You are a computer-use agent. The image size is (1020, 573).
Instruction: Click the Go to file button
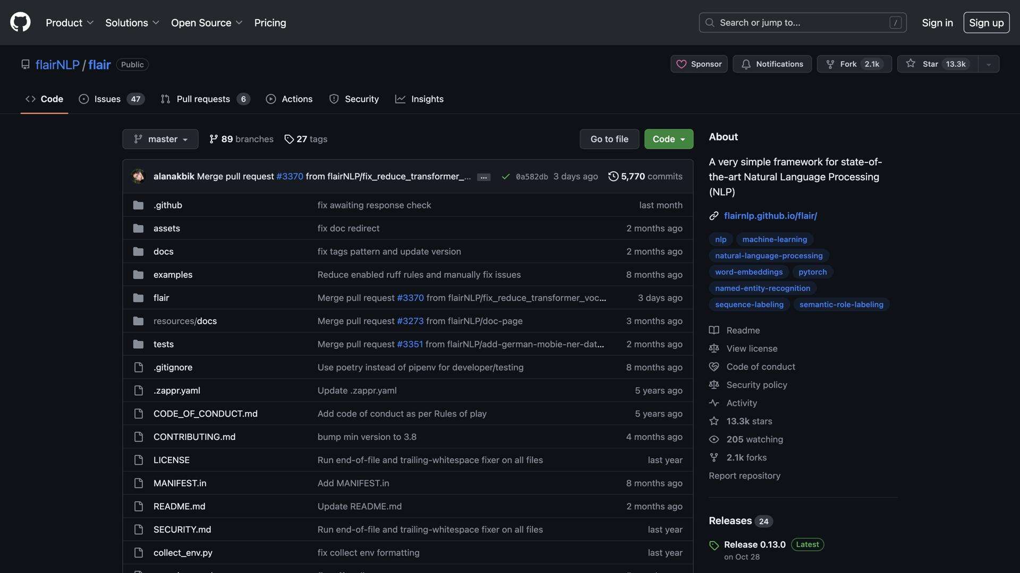[x=609, y=138]
